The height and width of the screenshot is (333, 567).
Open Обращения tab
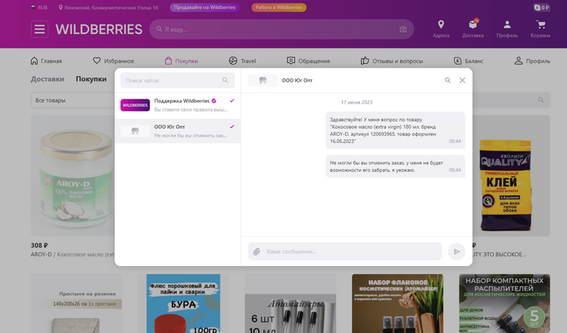(x=308, y=61)
